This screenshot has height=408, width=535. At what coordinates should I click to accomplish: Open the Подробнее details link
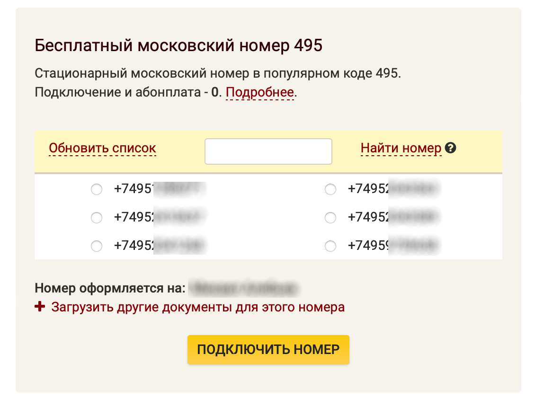[260, 92]
